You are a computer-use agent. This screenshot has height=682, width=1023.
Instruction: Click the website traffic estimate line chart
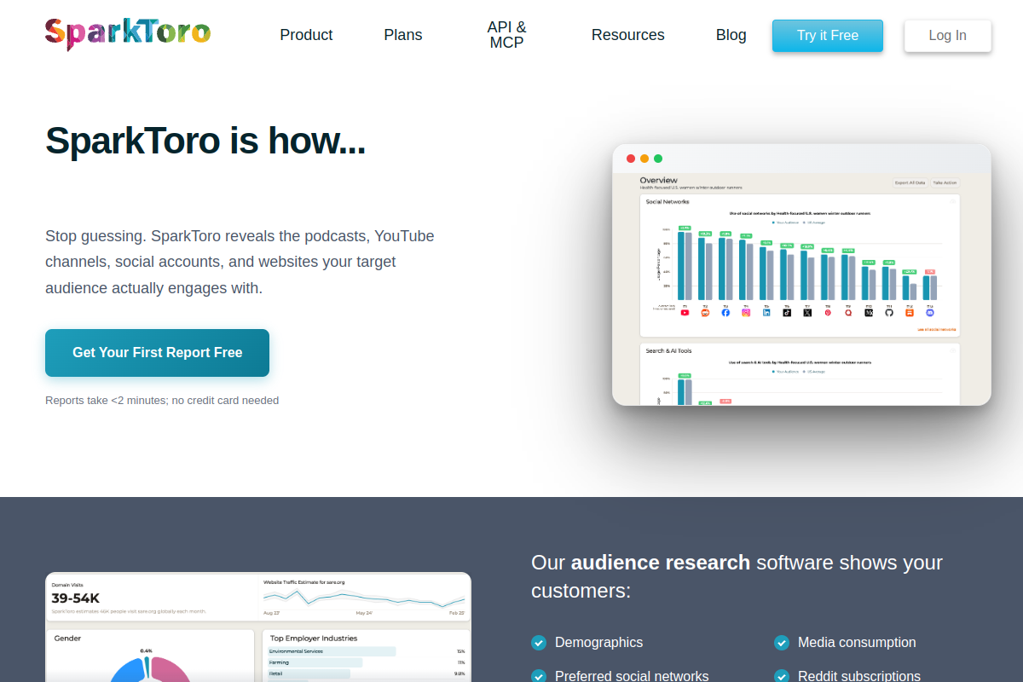364,598
